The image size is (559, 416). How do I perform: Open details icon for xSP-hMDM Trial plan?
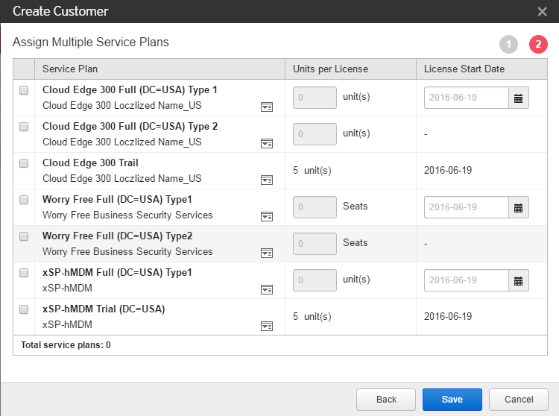point(266,327)
